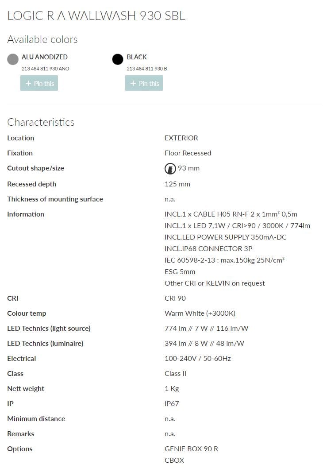Viewport: 323px width, 476px height.
Task: Click the round cutout shape icon
Action: pyautogui.click(x=170, y=168)
